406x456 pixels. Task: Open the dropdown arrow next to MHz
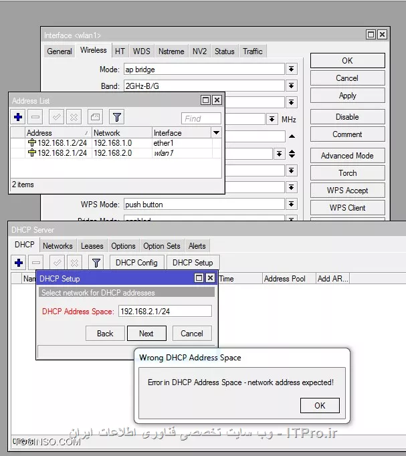tap(272, 119)
